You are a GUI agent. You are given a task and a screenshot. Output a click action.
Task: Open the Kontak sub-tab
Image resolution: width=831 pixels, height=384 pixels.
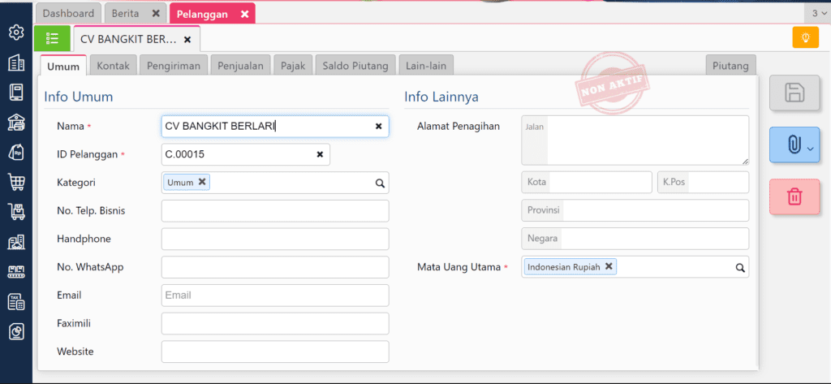point(114,67)
